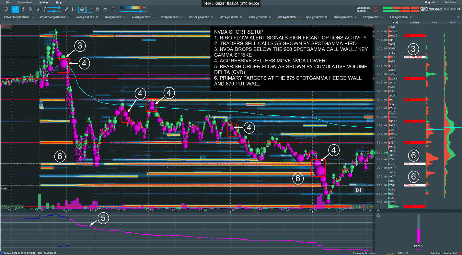Viewport: 462px width, 255px height.
Task: Open the stacked layers configuration icon
Action: [x=30, y=9]
